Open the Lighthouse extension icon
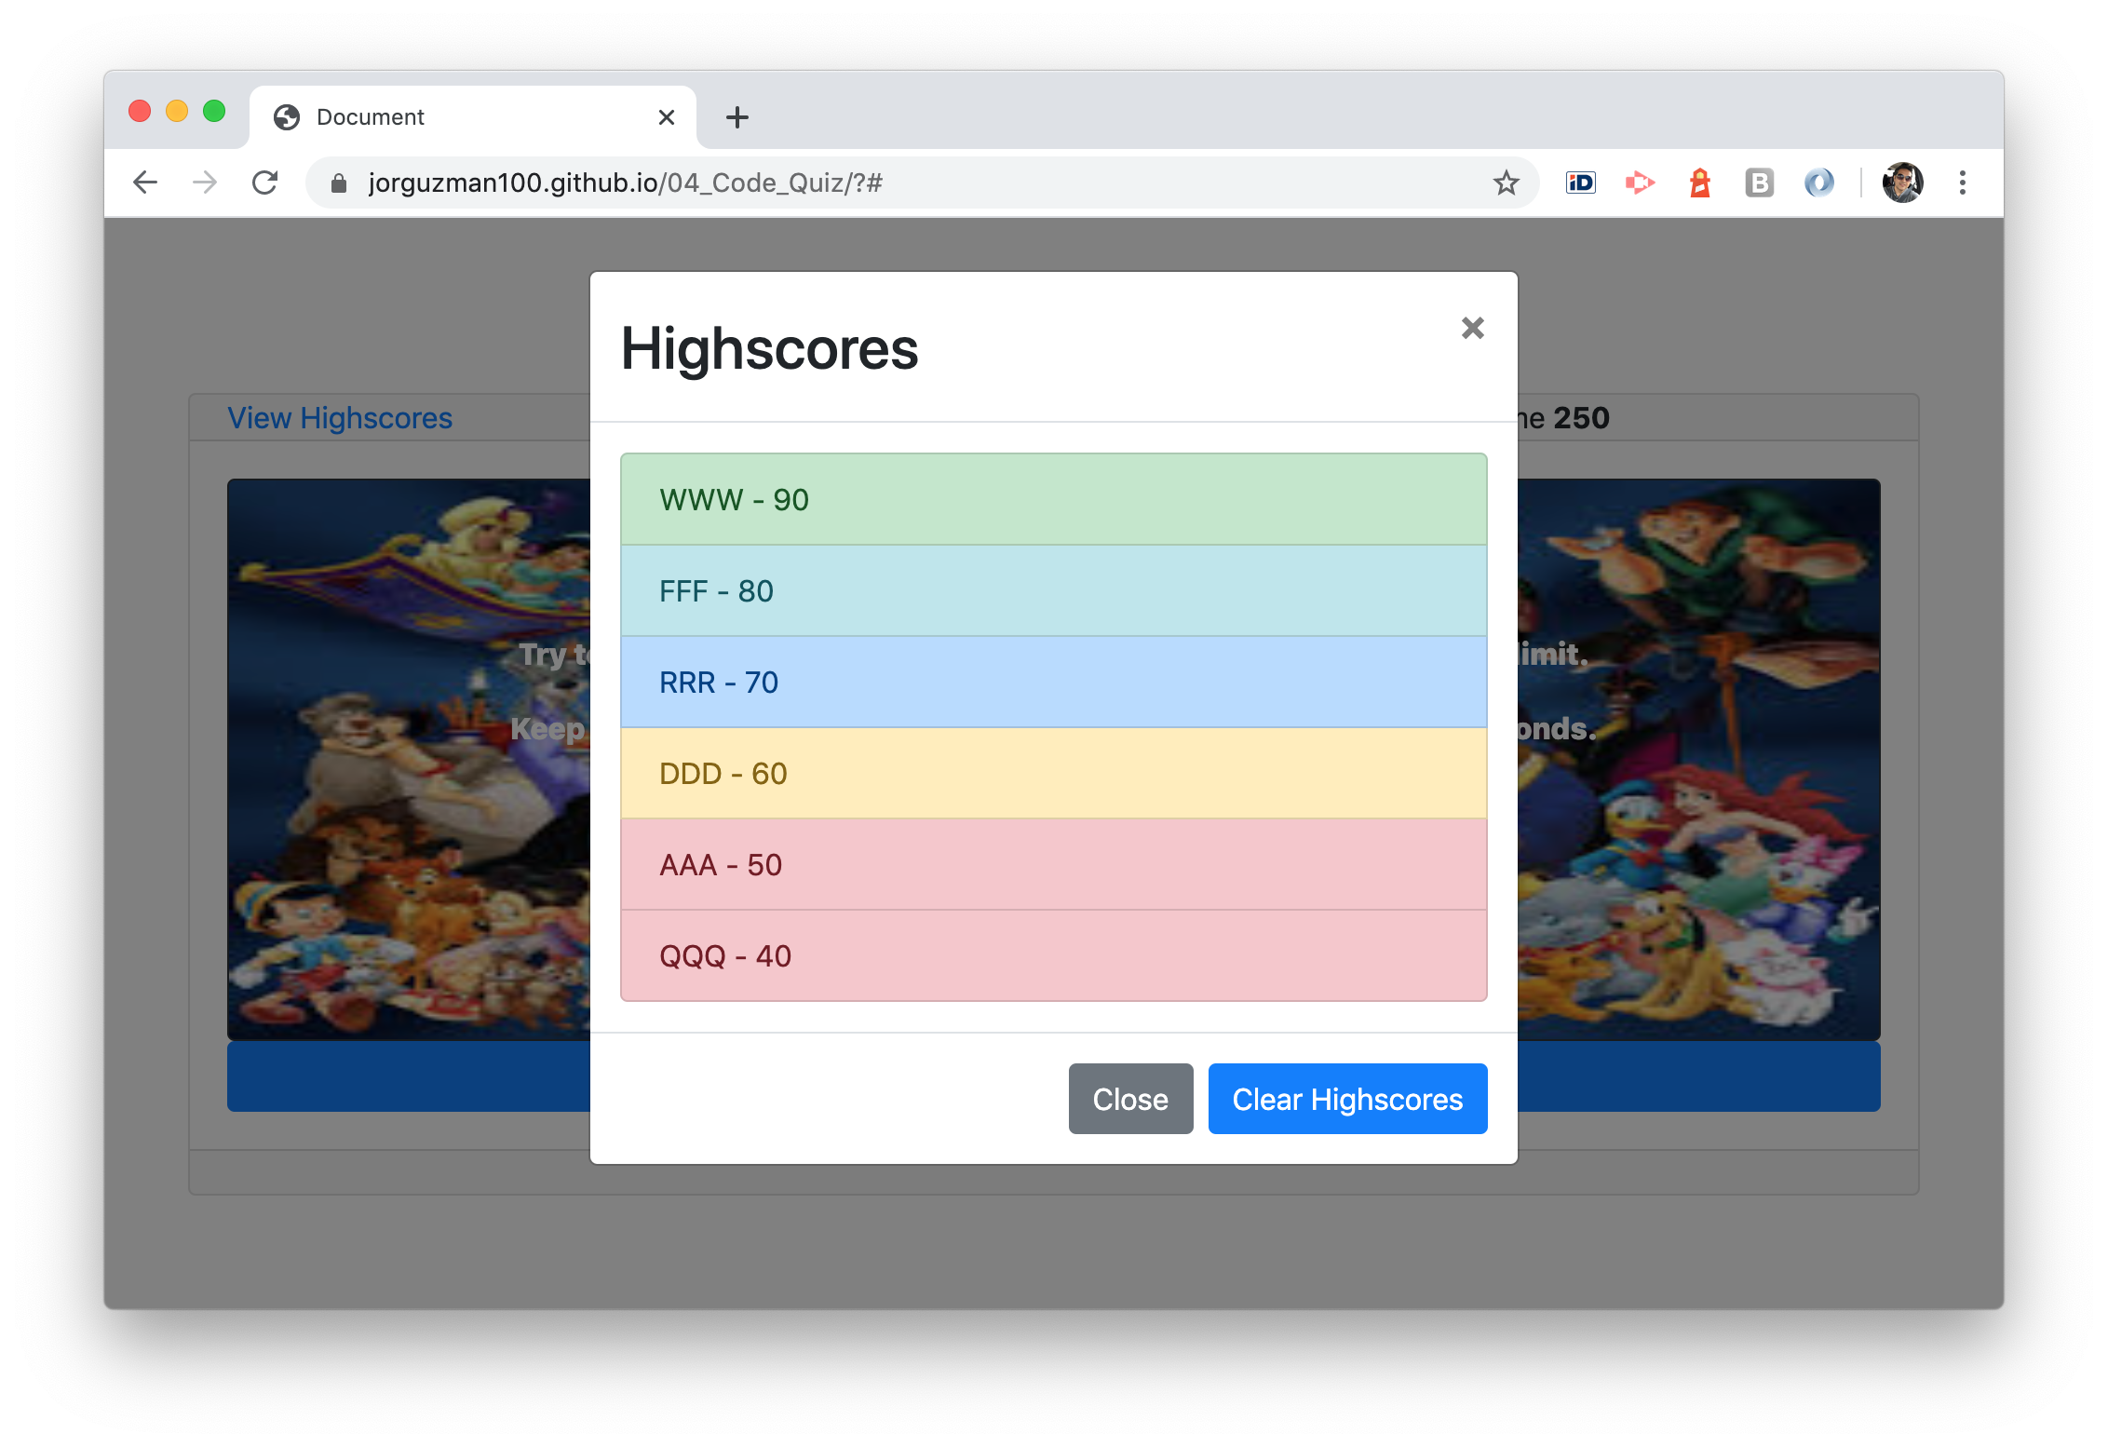Image resolution: width=2108 pixels, height=1447 pixels. tap(1699, 183)
